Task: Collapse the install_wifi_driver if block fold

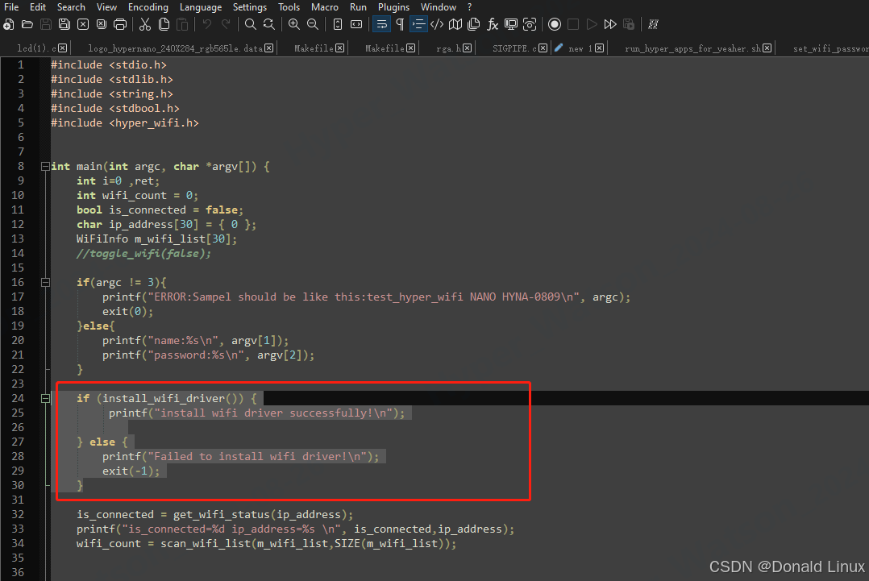Action: [x=45, y=398]
